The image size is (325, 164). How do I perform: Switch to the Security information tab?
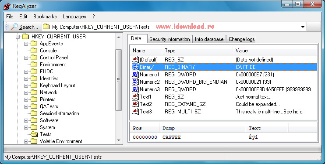[x=170, y=39]
